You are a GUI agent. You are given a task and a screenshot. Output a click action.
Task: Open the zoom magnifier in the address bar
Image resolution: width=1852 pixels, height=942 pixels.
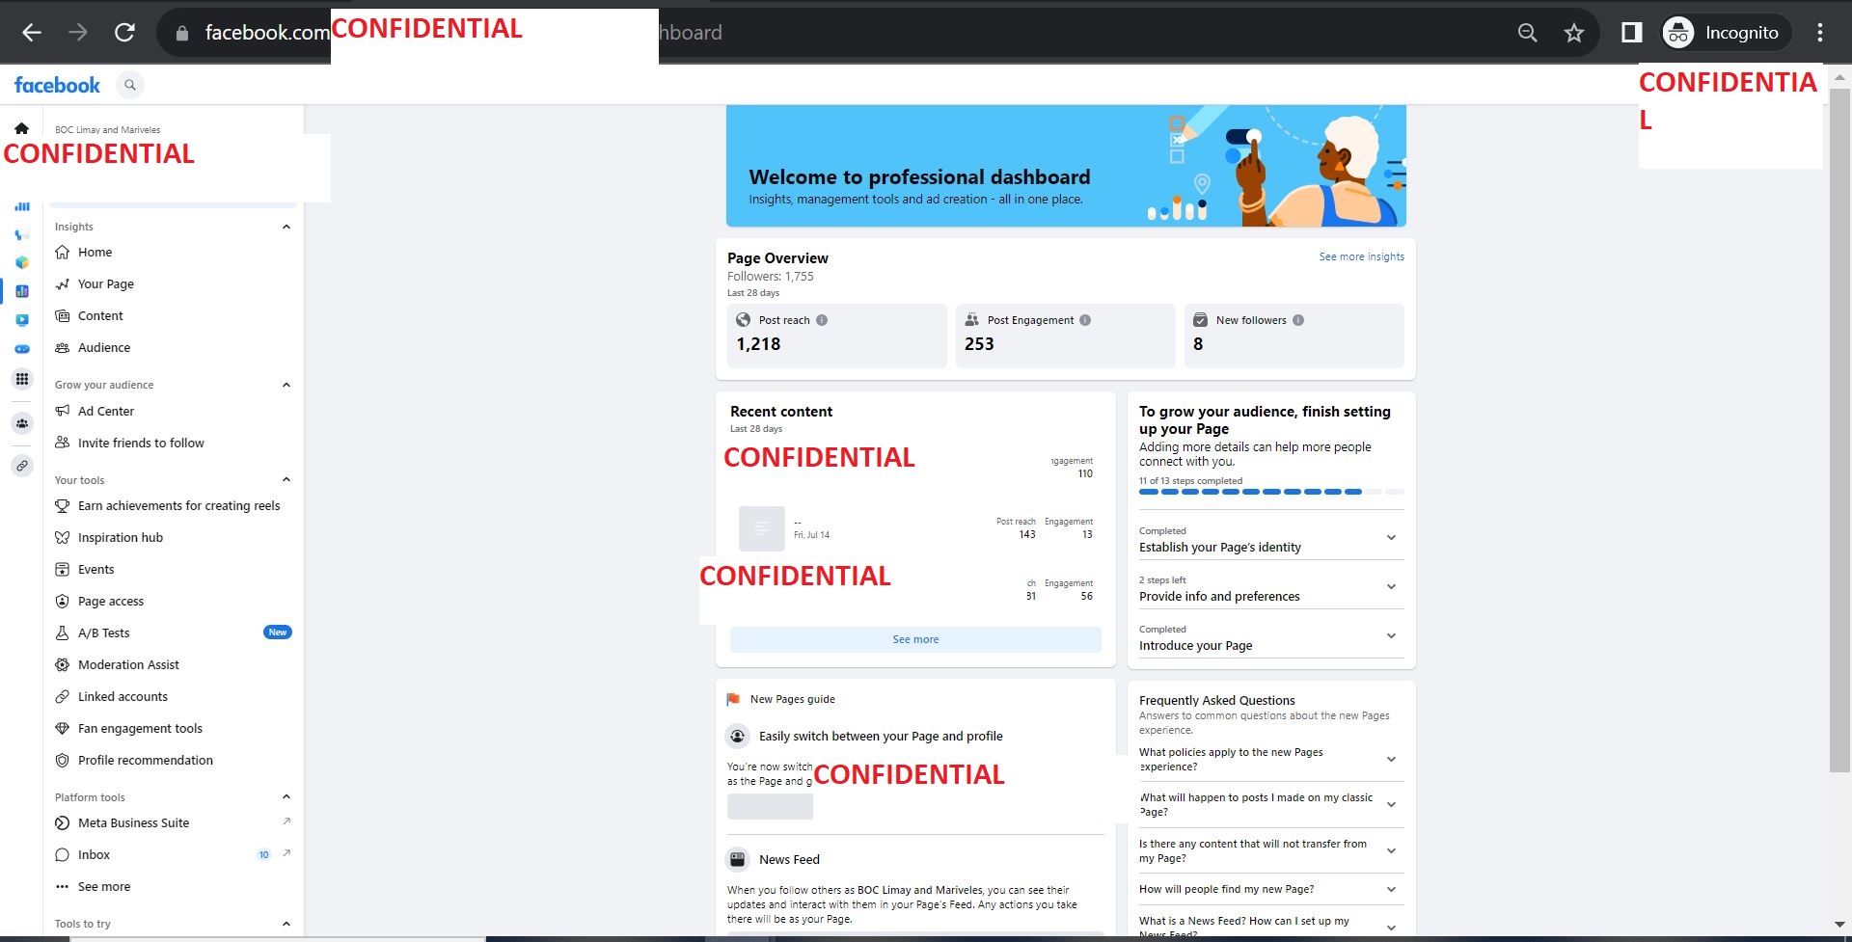pyautogui.click(x=1527, y=33)
